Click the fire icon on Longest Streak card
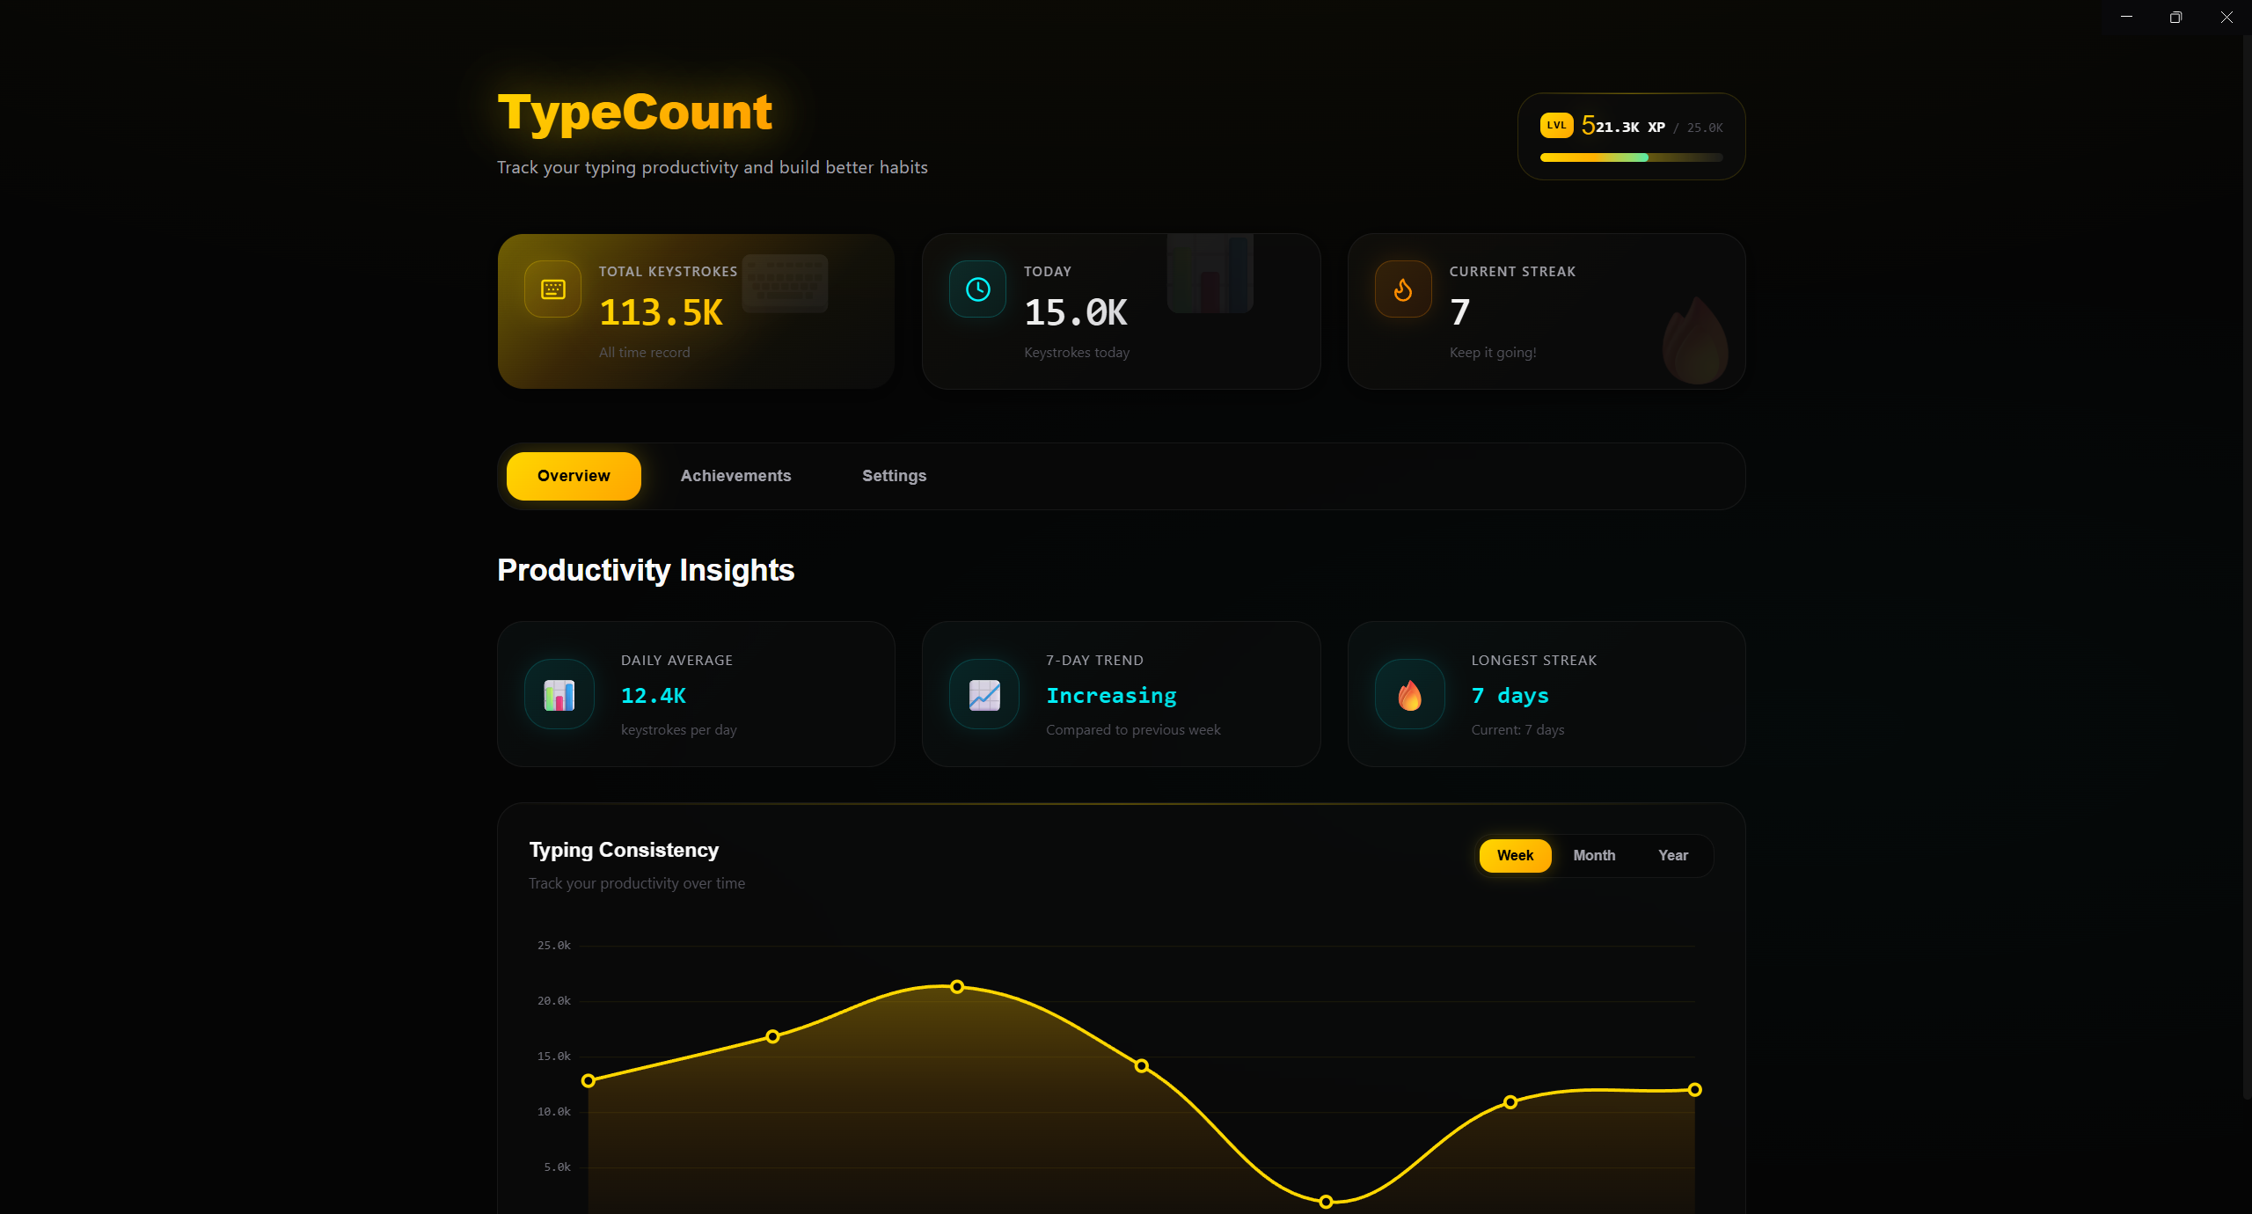The width and height of the screenshot is (2252, 1214). point(1409,694)
